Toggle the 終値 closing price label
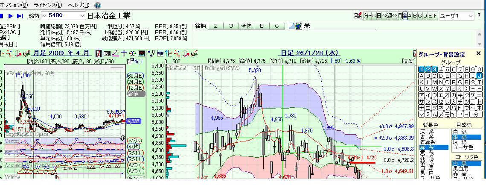Image resolution: width=486 pixels, height=185 pixels. [135, 94]
